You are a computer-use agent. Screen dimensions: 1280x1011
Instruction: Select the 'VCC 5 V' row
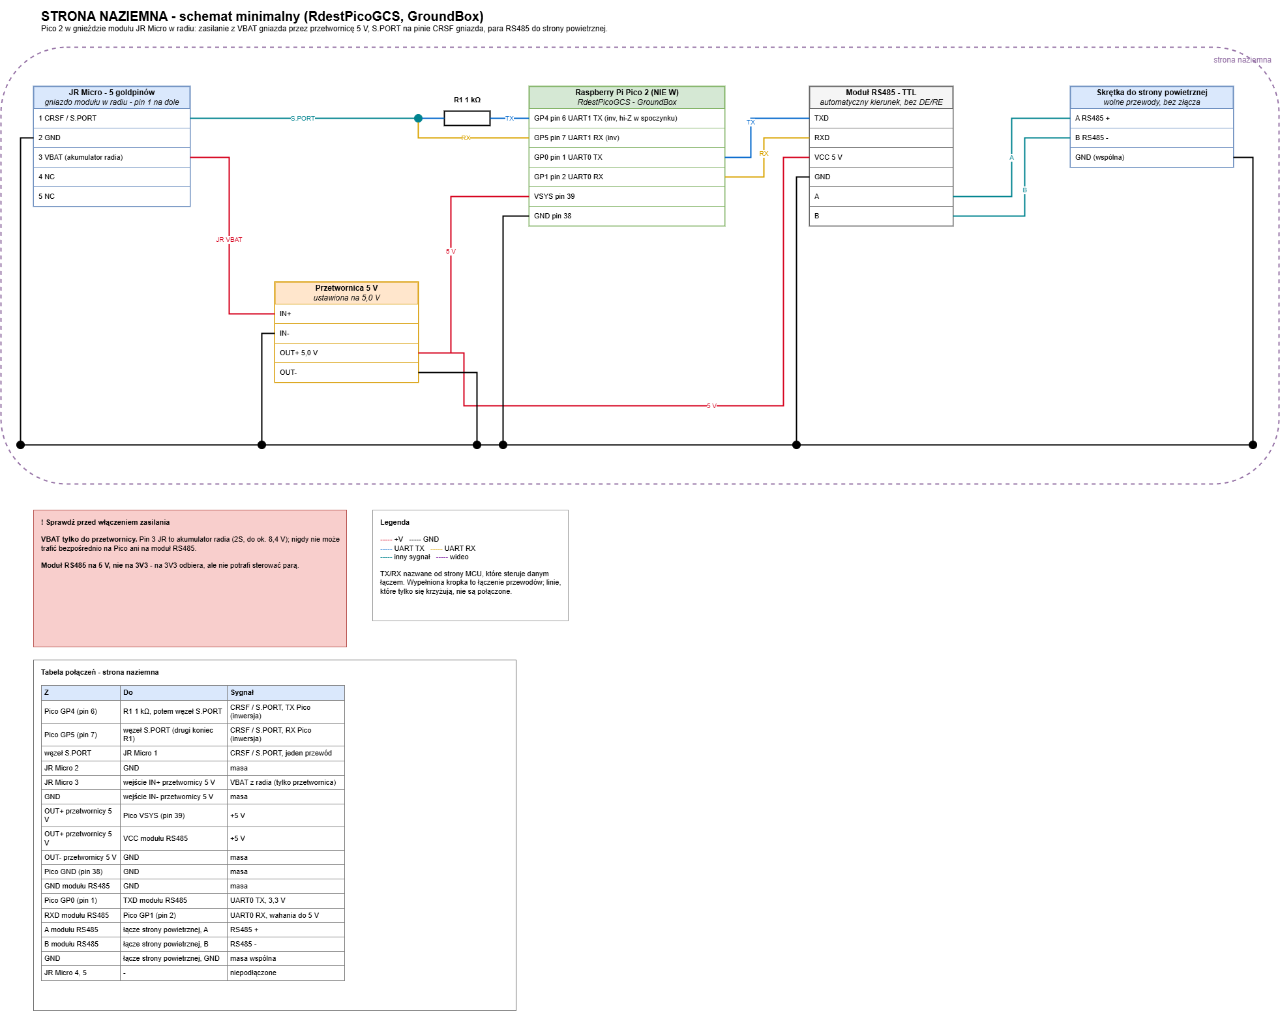click(x=881, y=157)
